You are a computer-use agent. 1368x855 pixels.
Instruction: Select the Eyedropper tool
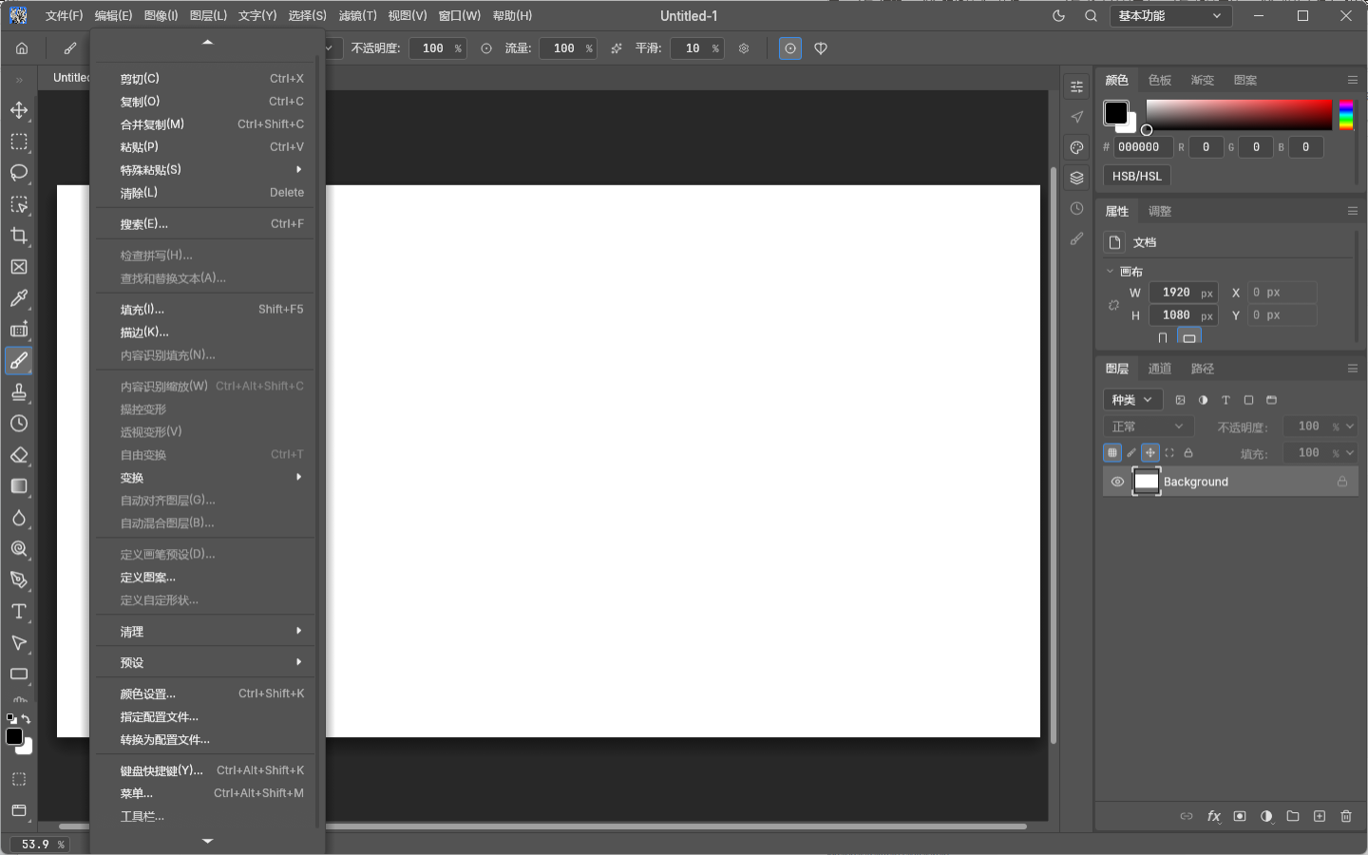click(x=19, y=298)
